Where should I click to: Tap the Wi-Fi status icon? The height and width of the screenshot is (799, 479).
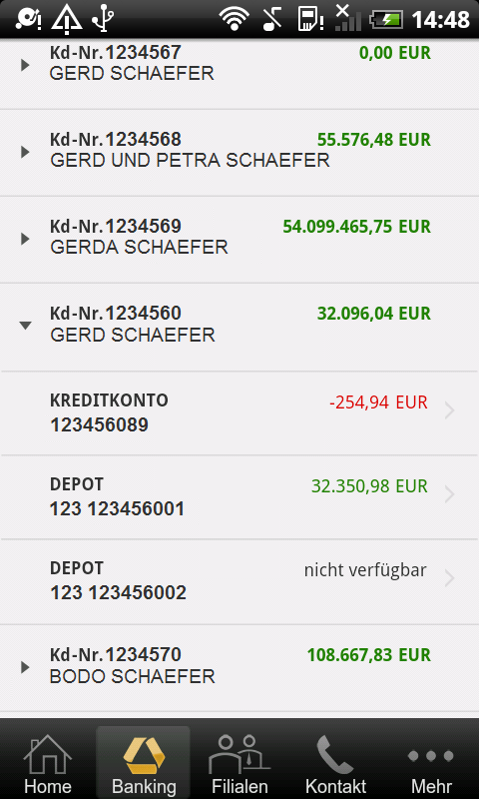click(x=234, y=19)
